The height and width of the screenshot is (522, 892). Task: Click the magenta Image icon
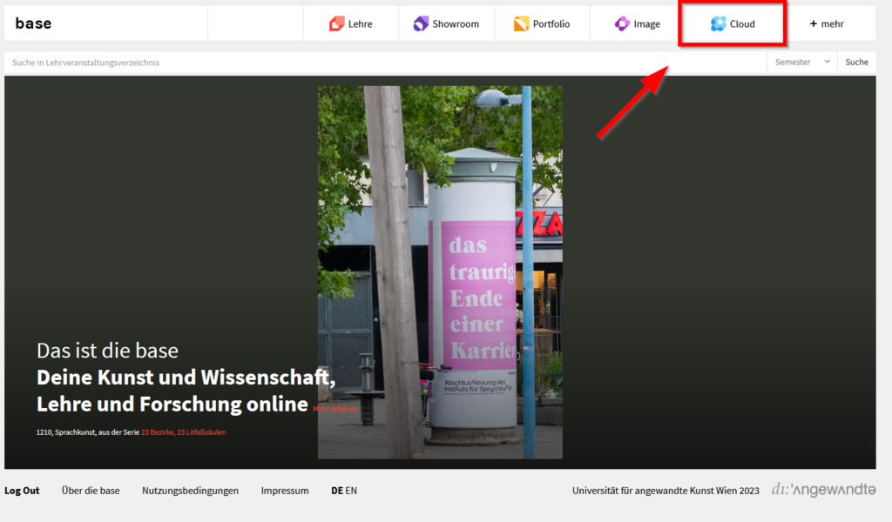tap(622, 23)
